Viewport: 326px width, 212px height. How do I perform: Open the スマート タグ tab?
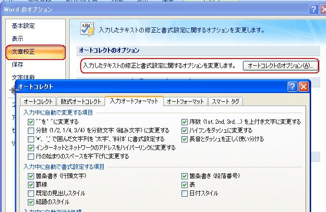coord(226,102)
